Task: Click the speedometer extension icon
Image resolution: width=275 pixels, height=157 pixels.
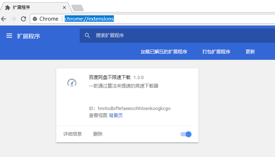Action: point(72,83)
